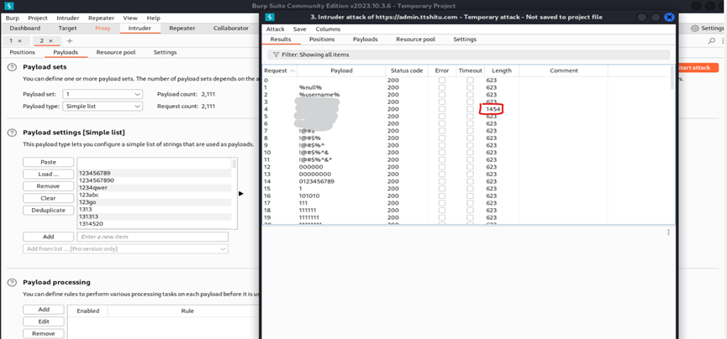Image resolution: width=727 pixels, height=339 pixels.
Task: Click the Burp logo in the Intruder attack window title bar
Action: click(x=271, y=17)
